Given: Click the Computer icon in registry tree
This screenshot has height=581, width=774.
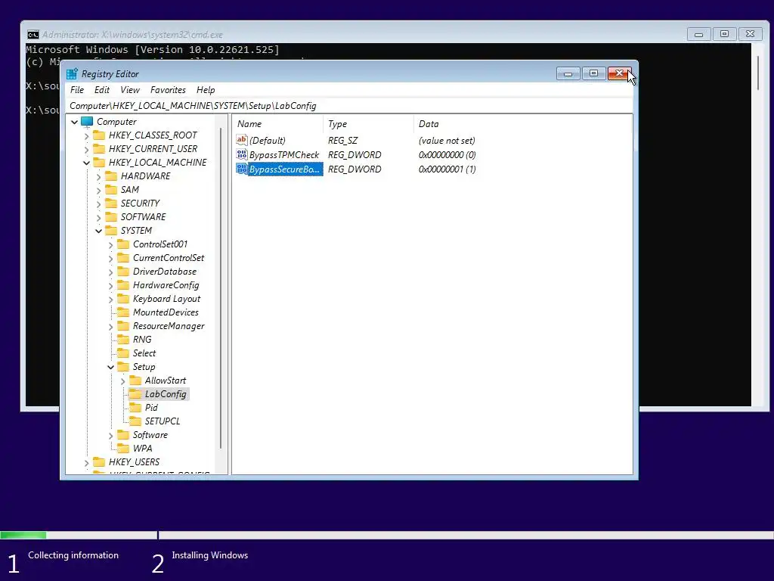Looking at the screenshot, I should pos(87,122).
